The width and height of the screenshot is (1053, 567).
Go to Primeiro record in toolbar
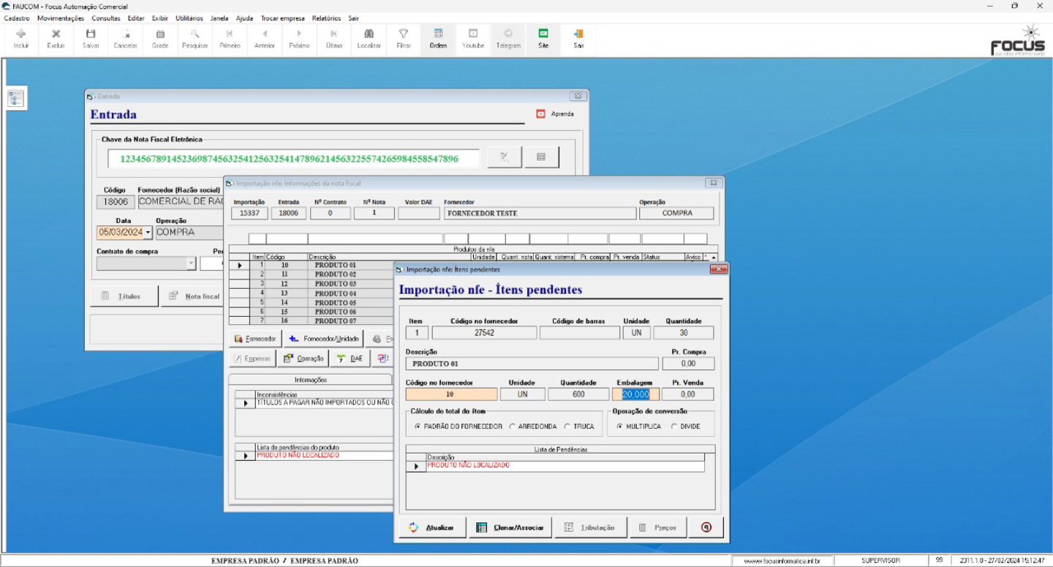pos(230,38)
